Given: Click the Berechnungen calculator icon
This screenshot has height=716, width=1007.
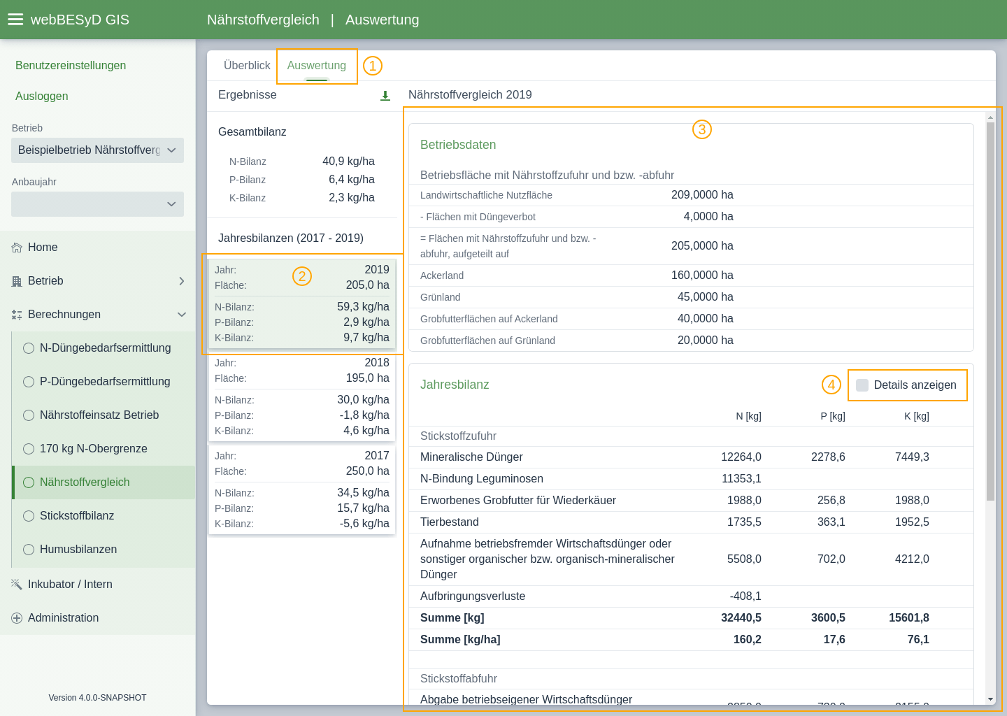Looking at the screenshot, I should [17, 315].
